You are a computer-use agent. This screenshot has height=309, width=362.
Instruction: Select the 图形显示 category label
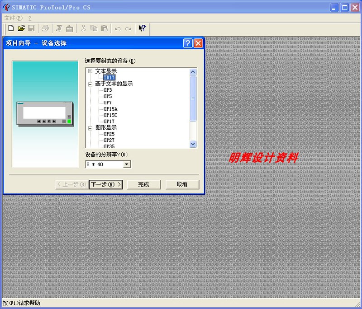[106, 128]
